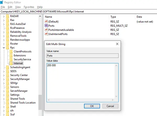Expand the Router registry key

pos(3,44)
